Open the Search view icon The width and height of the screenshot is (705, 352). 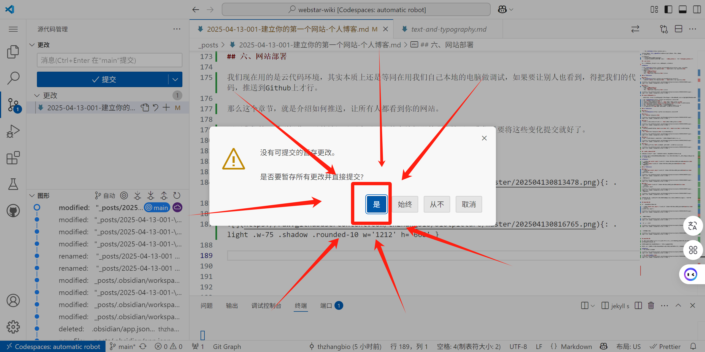(x=13, y=78)
